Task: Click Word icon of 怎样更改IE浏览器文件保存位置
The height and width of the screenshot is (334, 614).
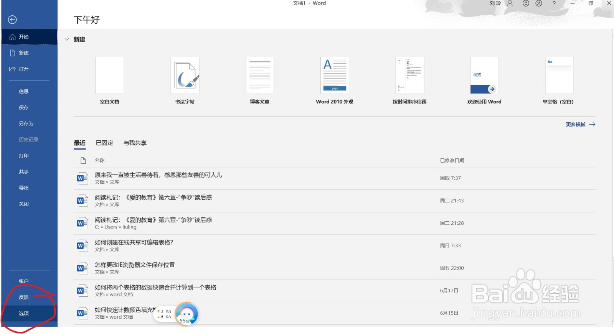Action: click(x=83, y=268)
